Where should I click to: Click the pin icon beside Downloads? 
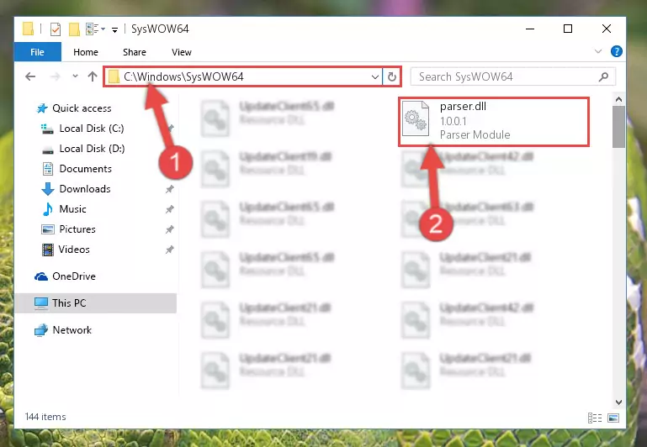[x=170, y=189]
